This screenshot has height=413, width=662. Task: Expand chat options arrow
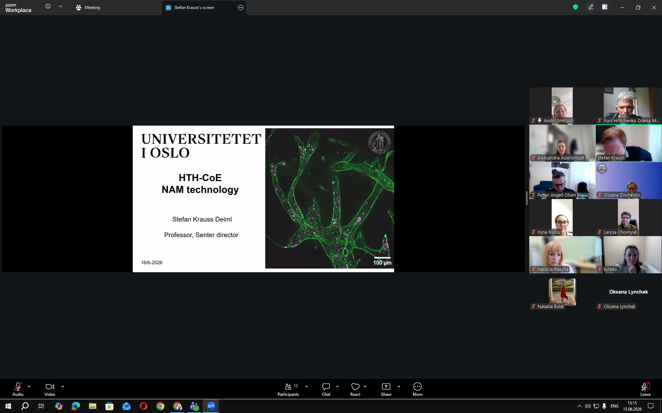338,386
